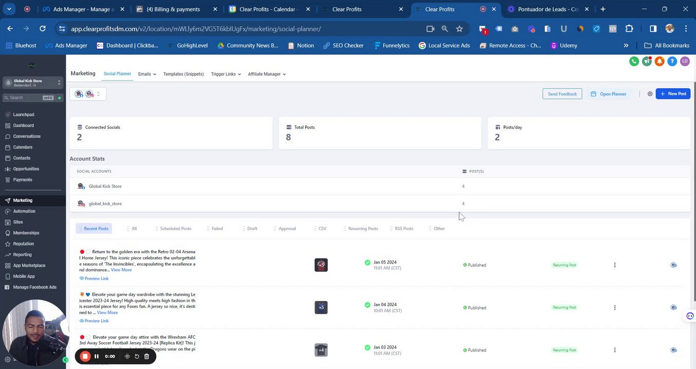Expand the Trigger Links dropdown
696x369 pixels.
pos(225,74)
